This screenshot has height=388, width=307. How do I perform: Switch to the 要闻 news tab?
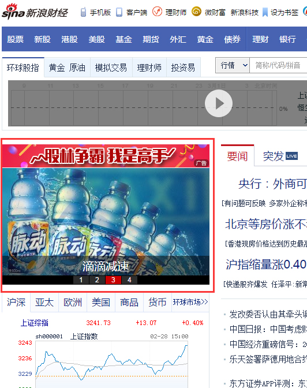[238, 156]
